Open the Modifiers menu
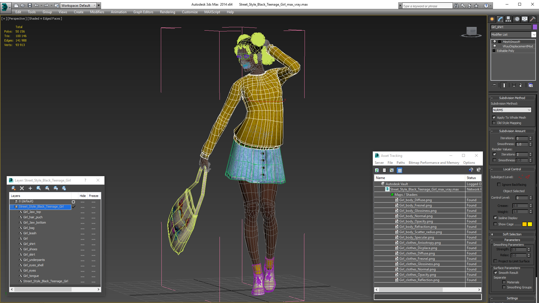 [x=97, y=12]
